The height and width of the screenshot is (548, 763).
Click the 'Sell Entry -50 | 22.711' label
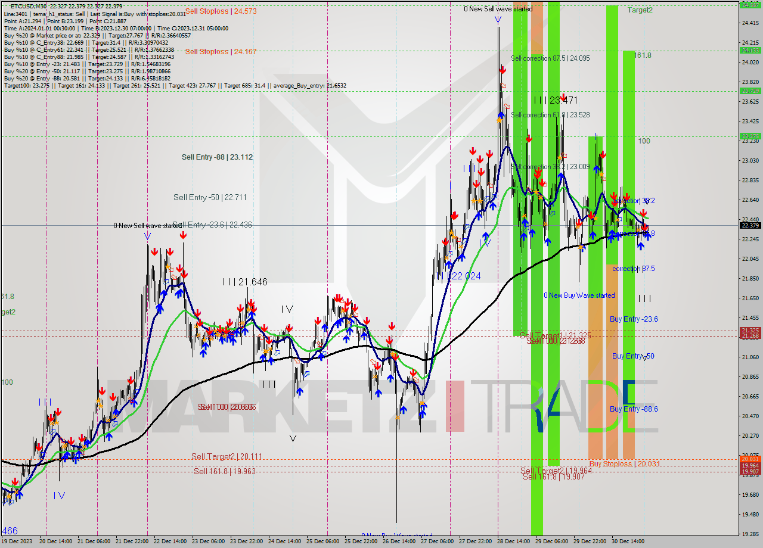click(x=210, y=197)
